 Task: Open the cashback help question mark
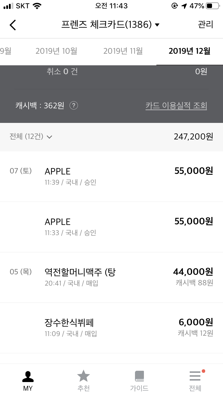(74, 105)
